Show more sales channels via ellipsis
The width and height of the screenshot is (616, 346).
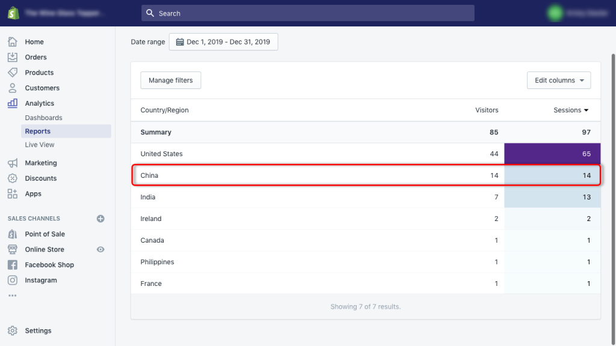(x=13, y=296)
